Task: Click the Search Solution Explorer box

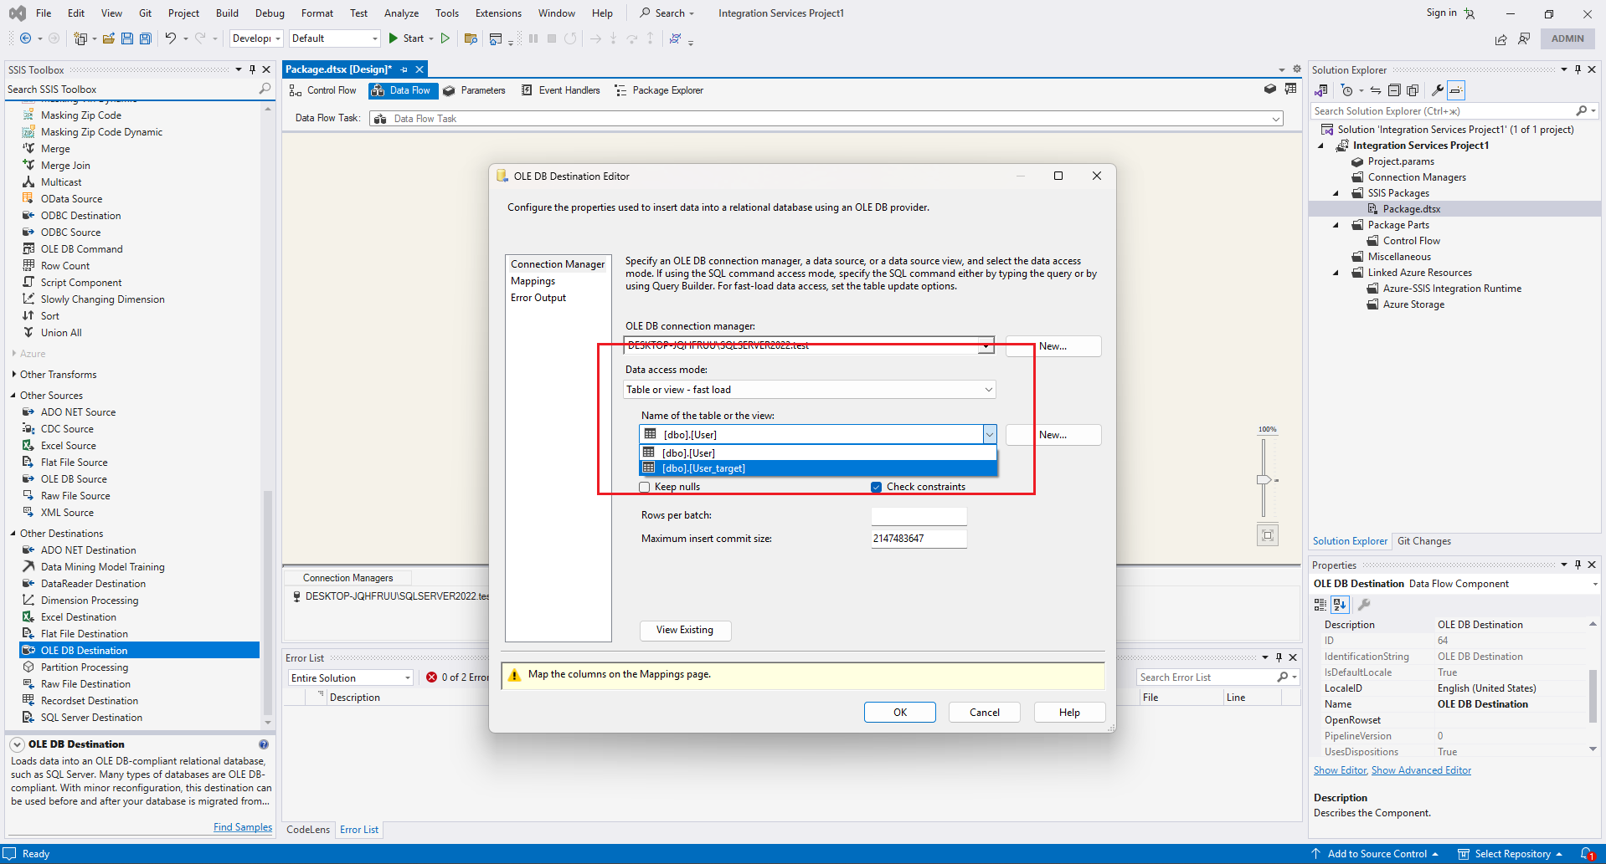Action: pos(1444,111)
